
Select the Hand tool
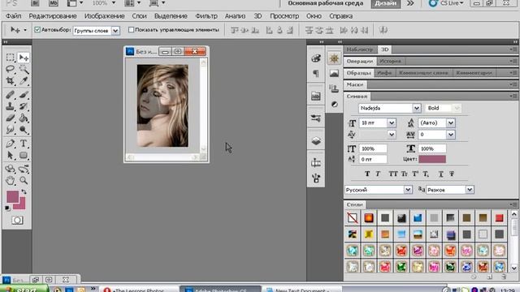tap(11, 180)
